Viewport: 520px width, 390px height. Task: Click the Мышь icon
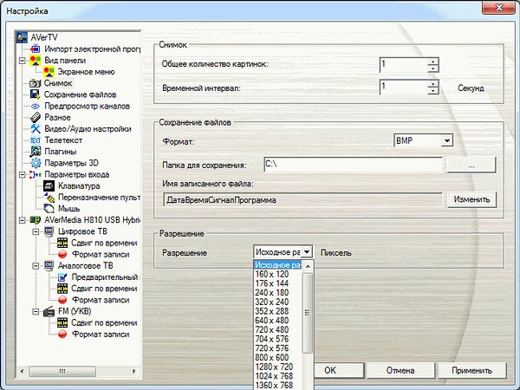(49, 209)
